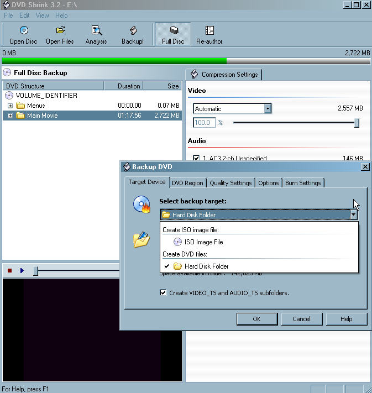Click the Help button in dialog
Screen dimensions: 372x393
tap(347, 319)
